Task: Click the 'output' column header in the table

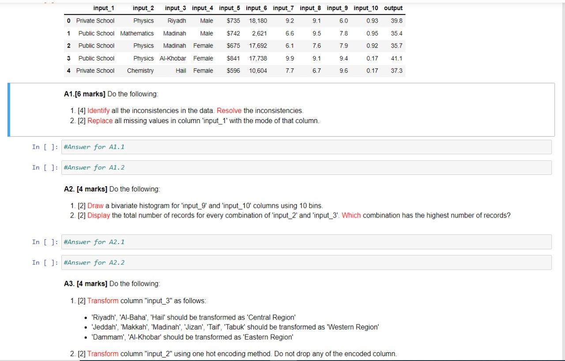Action: coord(393,8)
